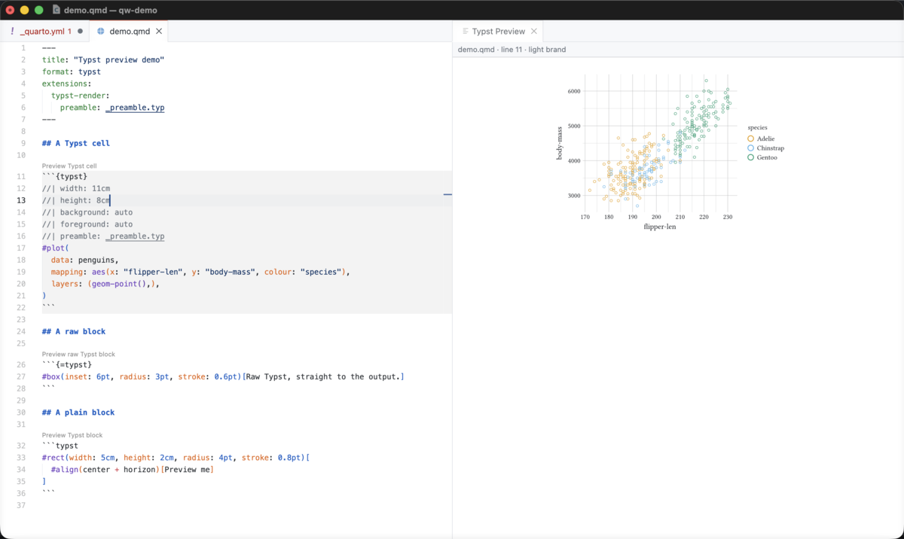Click the warning icon on _quarto.yml tab

click(x=12, y=32)
